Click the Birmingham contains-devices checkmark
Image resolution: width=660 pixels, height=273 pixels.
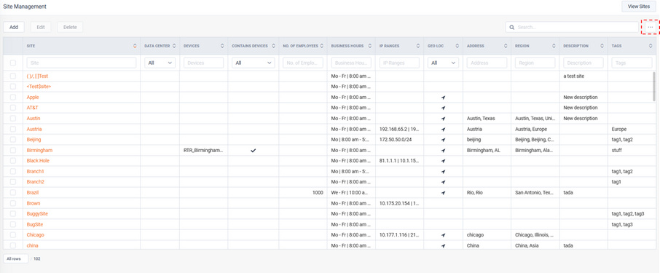coord(253,150)
